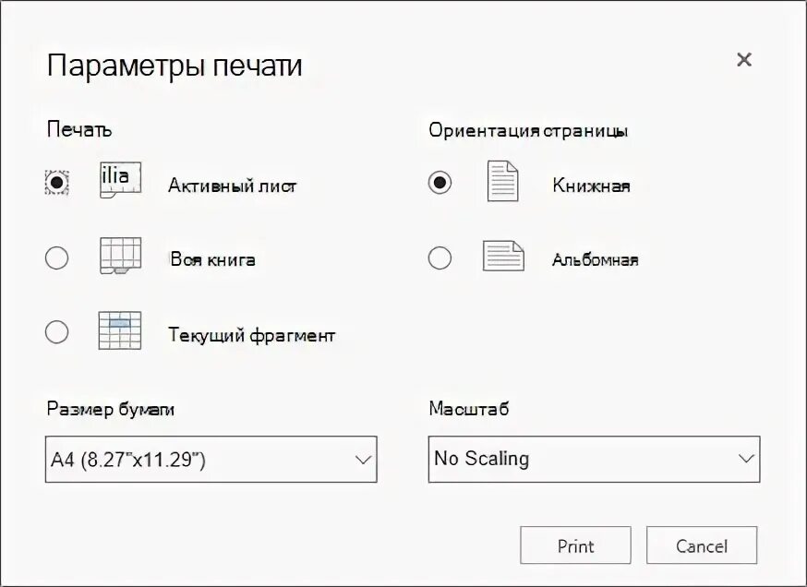807x587 pixels.
Task: Select the Вся книга radio button
Action: (x=56, y=258)
